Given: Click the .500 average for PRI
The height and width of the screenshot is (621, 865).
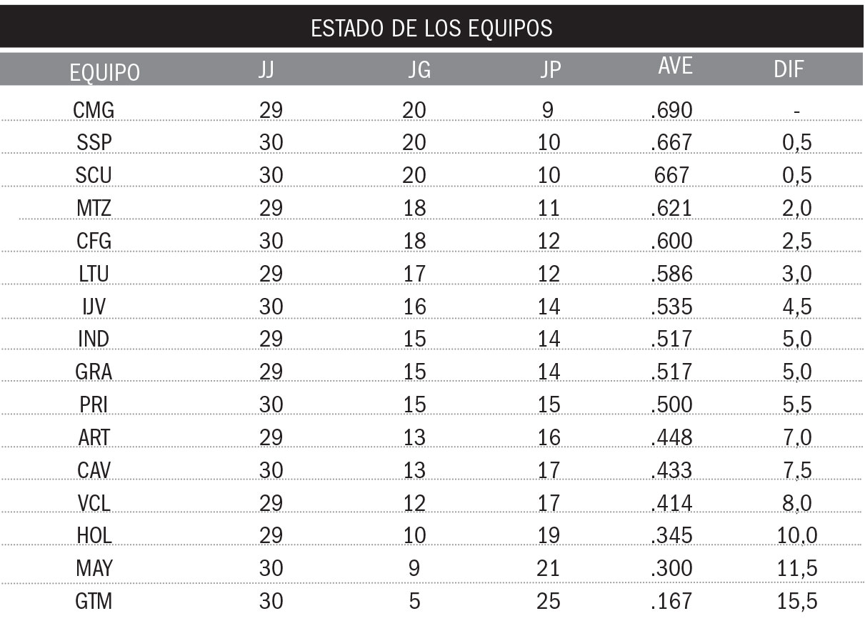Looking at the screenshot, I should coord(671,405).
